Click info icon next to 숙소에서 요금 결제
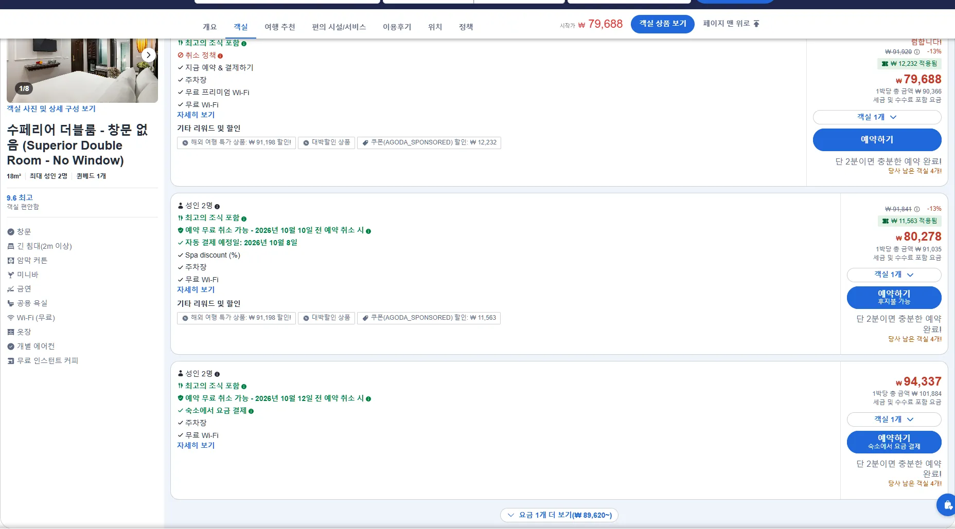Image resolution: width=955 pixels, height=529 pixels. point(251,411)
